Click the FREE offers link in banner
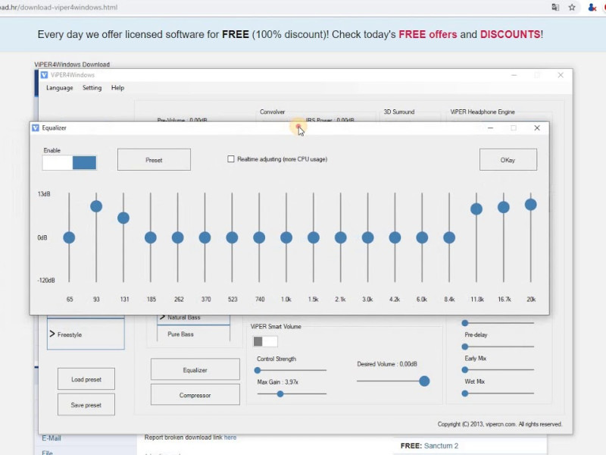The height and width of the screenshot is (455, 606). 428,34
